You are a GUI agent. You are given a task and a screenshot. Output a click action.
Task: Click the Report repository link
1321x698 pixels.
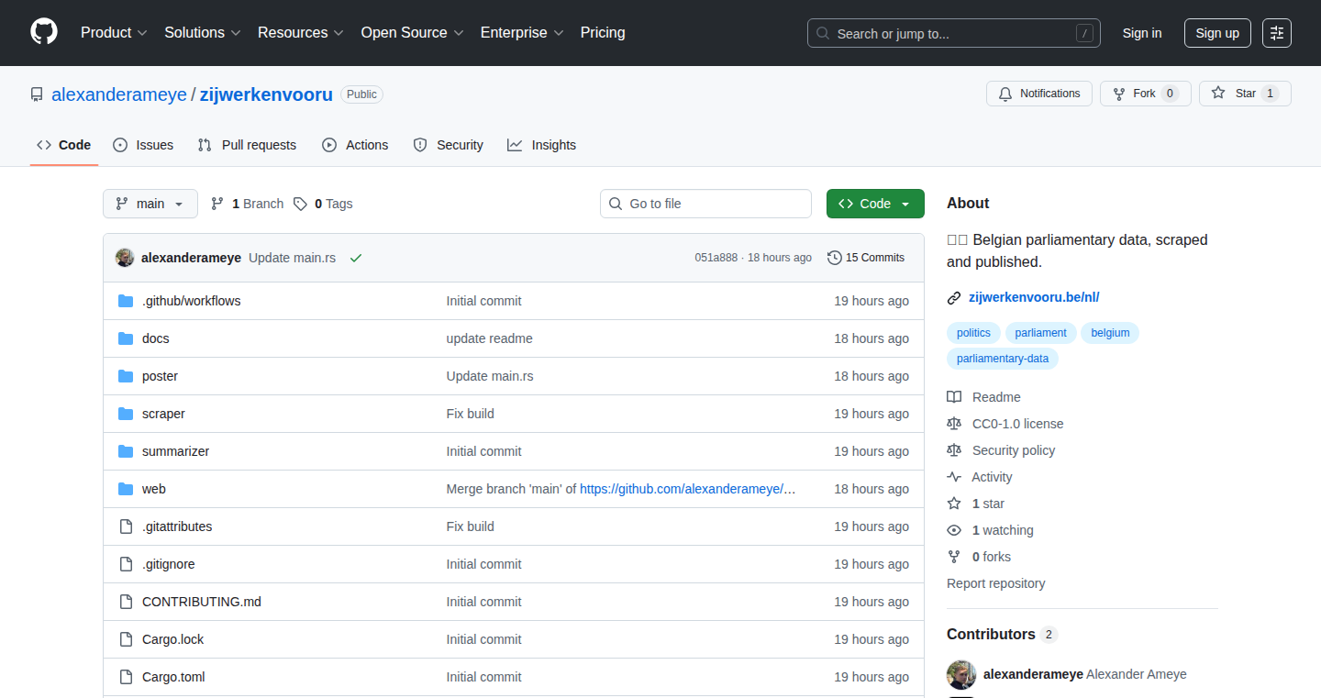point(996,583)
